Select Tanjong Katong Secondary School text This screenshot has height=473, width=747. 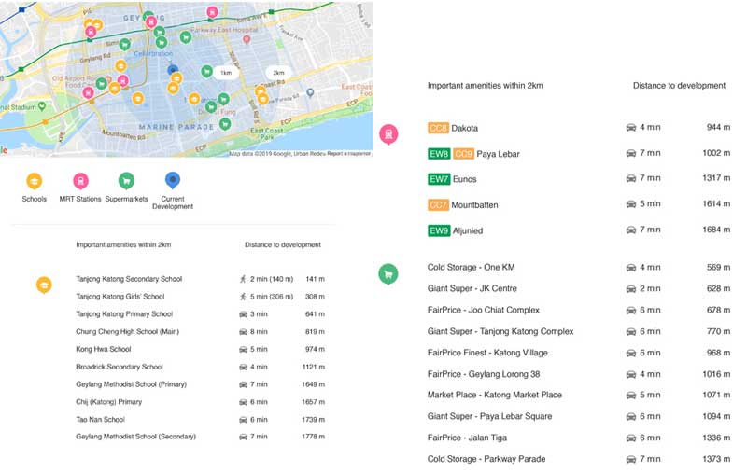[x=129, y=279]
